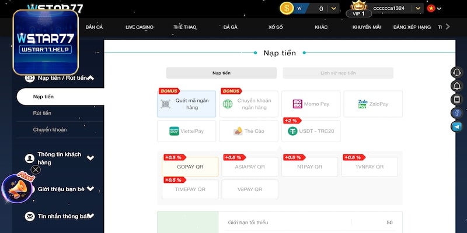Select the N1PAY QR channel

point(310,167)
